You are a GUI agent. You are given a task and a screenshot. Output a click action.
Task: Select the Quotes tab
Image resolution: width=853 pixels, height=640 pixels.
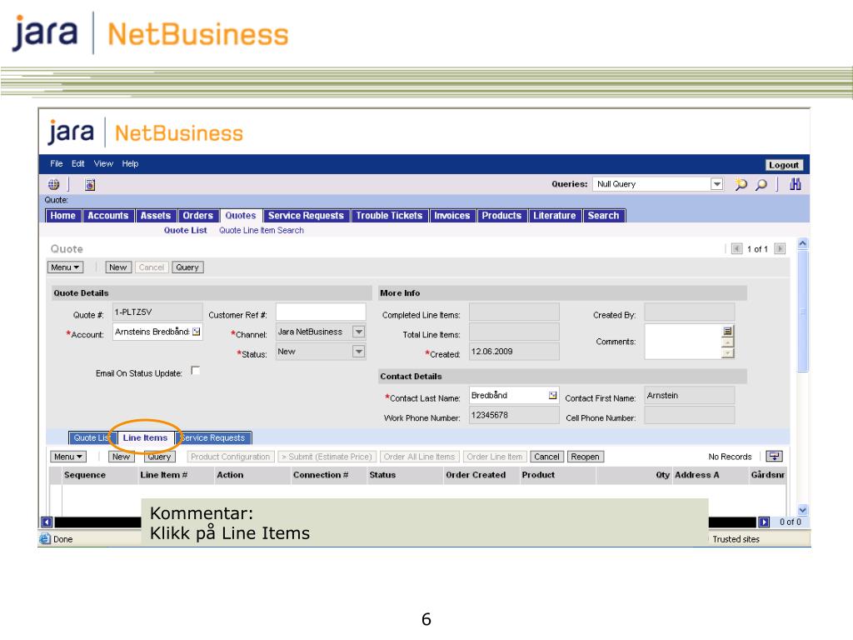(241, 216)
